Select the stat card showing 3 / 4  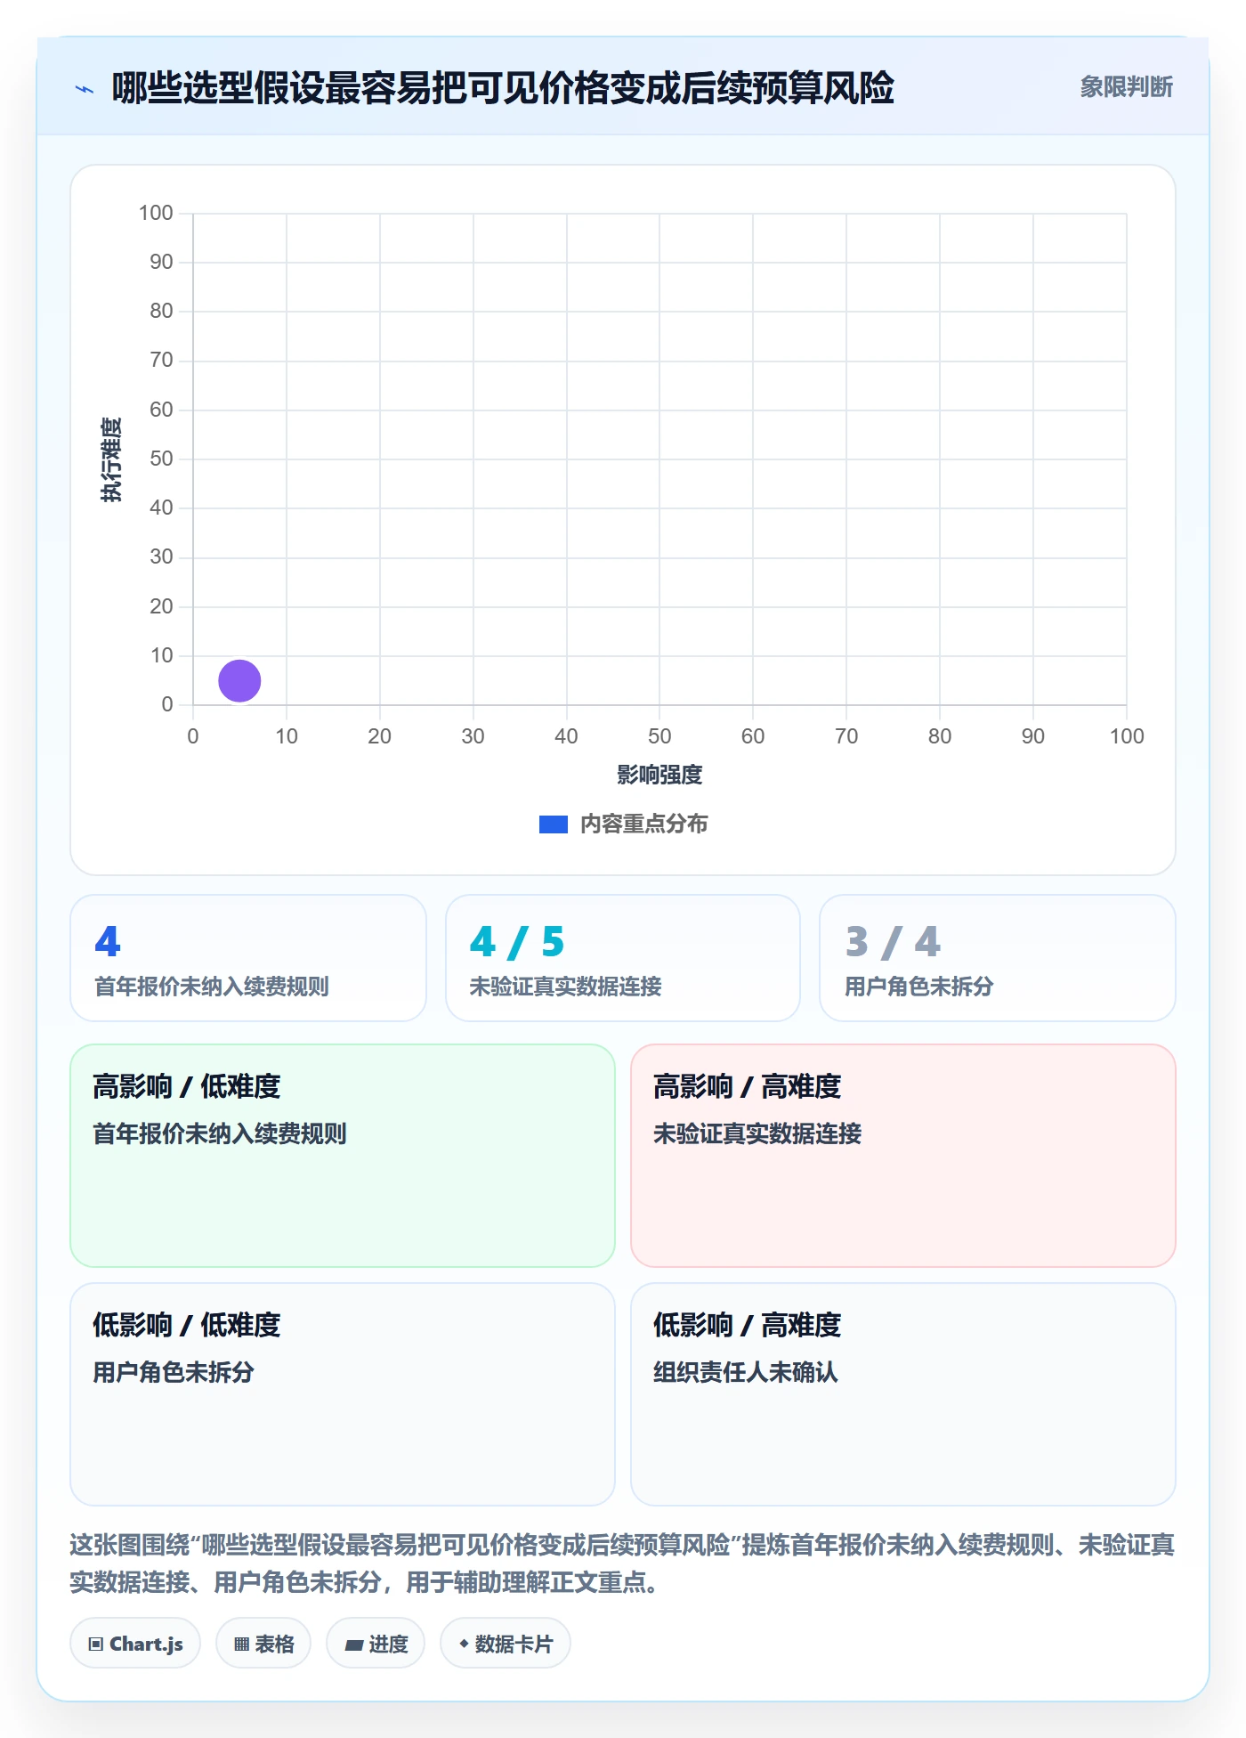998,958
